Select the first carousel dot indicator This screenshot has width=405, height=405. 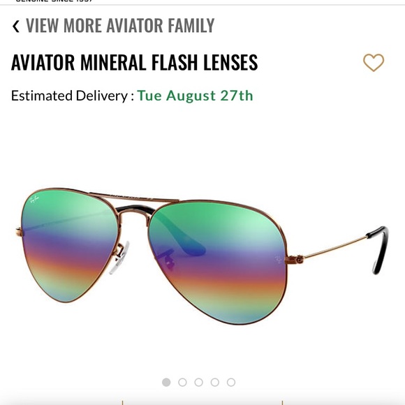(x=166, y=382)
